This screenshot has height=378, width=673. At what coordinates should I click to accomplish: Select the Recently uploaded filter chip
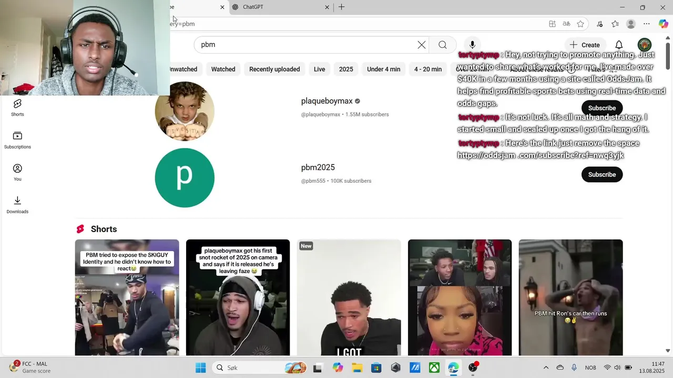274,69
